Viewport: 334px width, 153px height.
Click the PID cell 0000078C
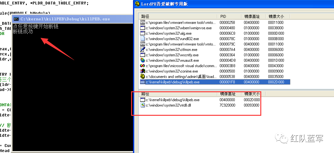tap(227, 39)
